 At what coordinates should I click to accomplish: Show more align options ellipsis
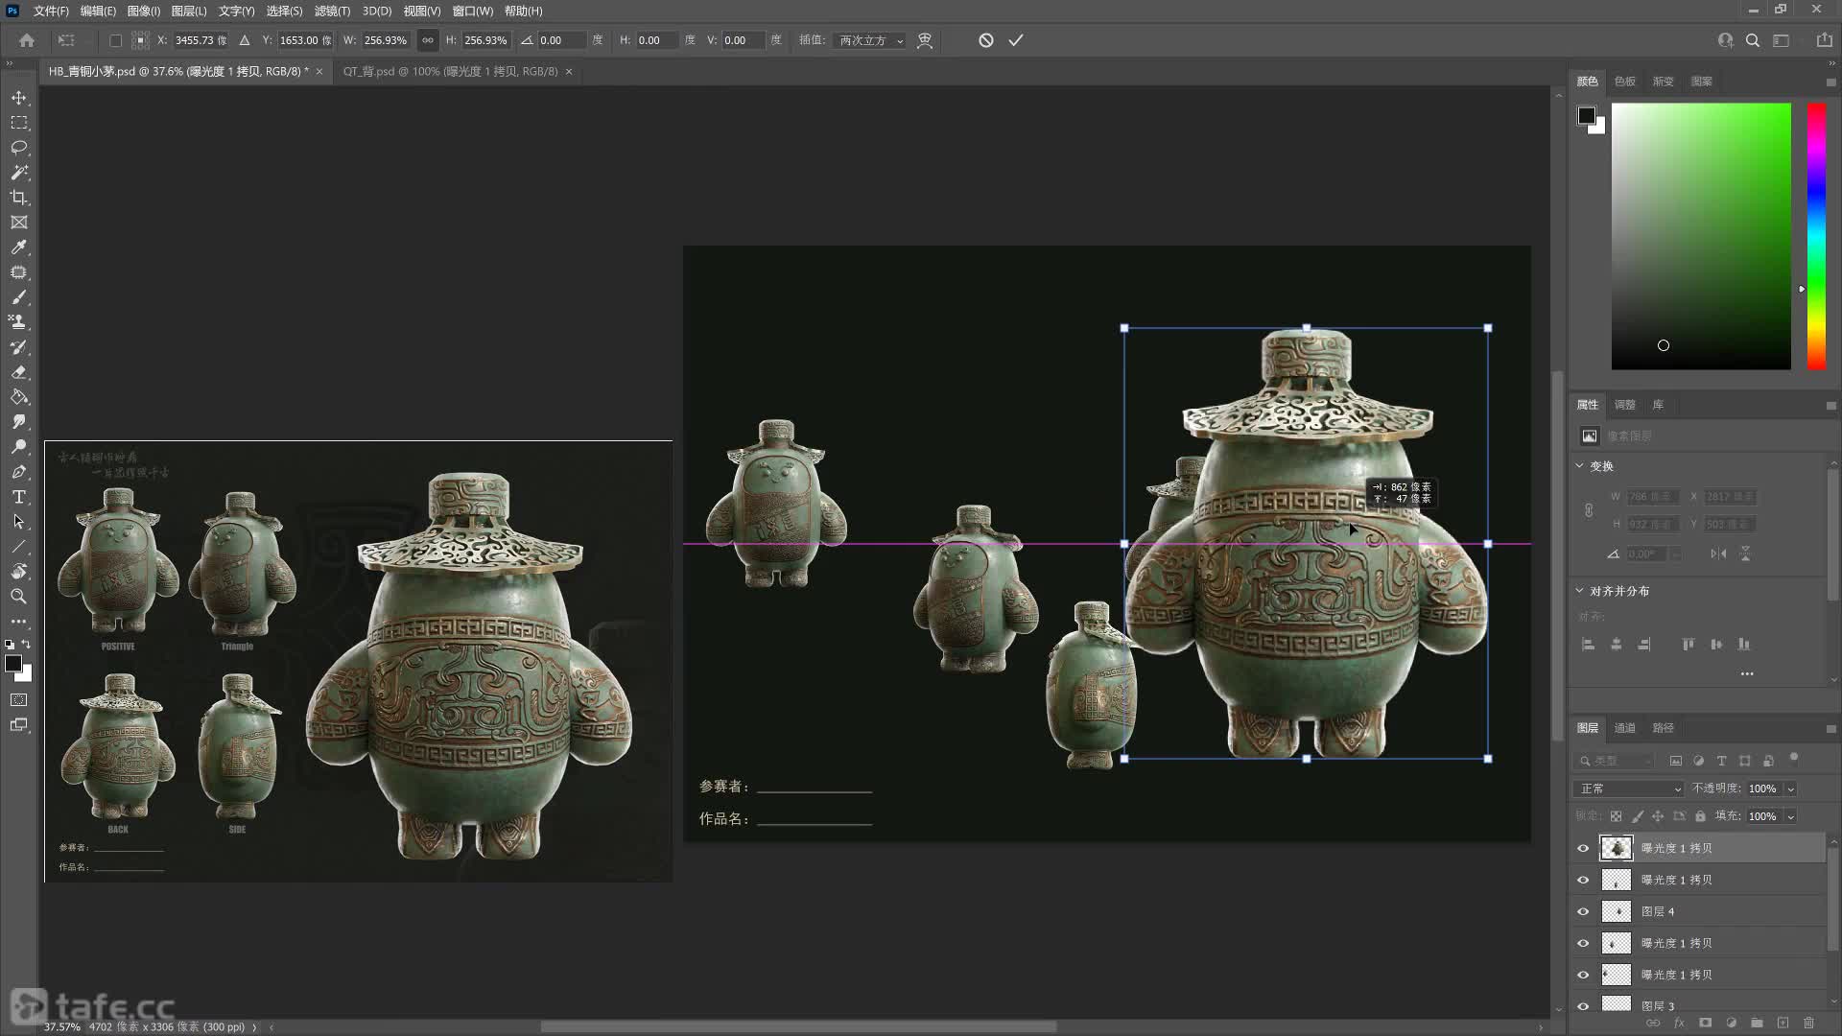click(x=1747, y=673)
